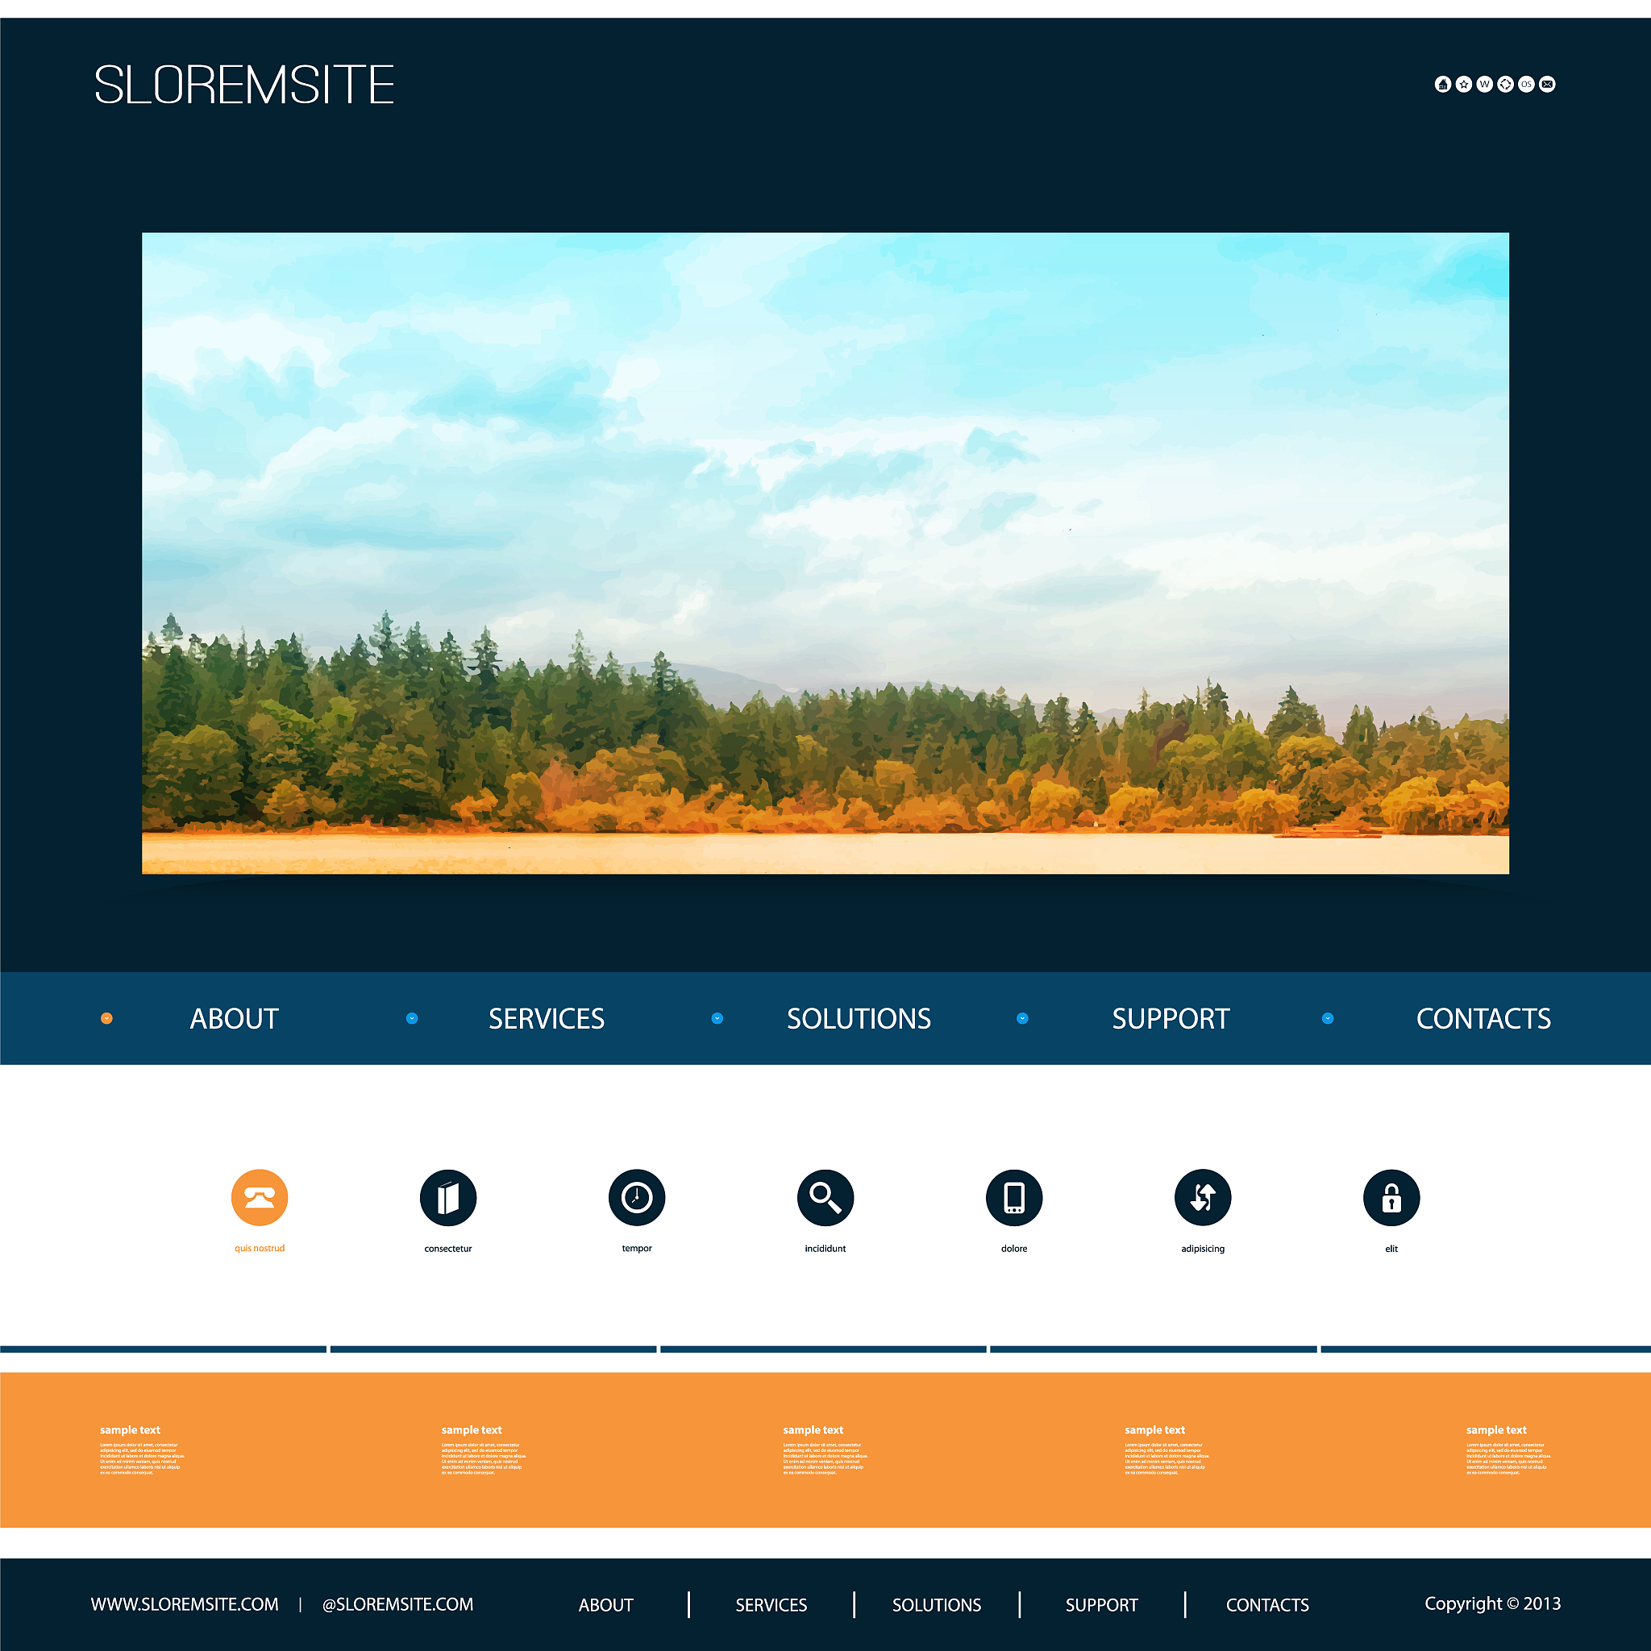This screenshot has height=1651, width=1651.
Task: Open the envelope mail icon
Action: click(1548, 84)
